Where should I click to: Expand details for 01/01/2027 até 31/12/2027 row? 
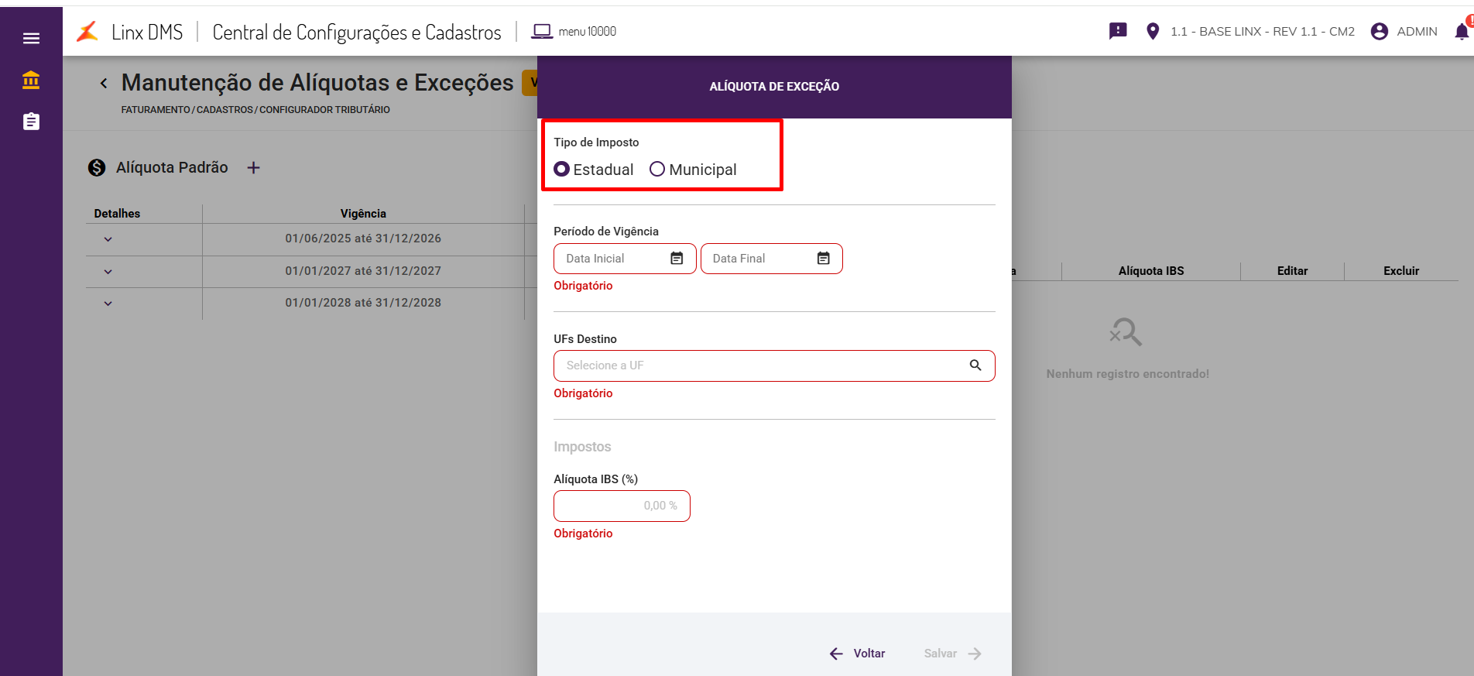pyautogui.click(x=108, y=272)
